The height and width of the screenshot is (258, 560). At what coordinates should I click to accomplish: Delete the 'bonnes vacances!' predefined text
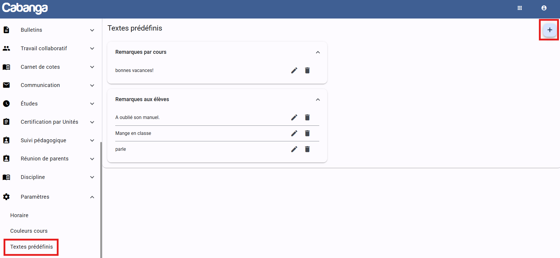(x=307, y=71)
